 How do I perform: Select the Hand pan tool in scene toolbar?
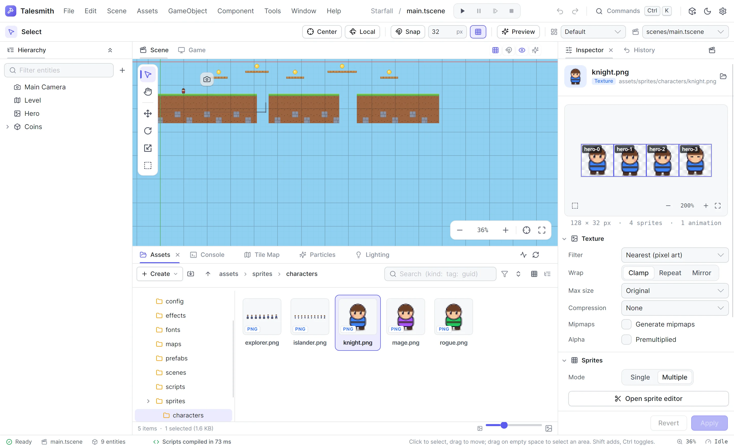[x=148, y=92]
